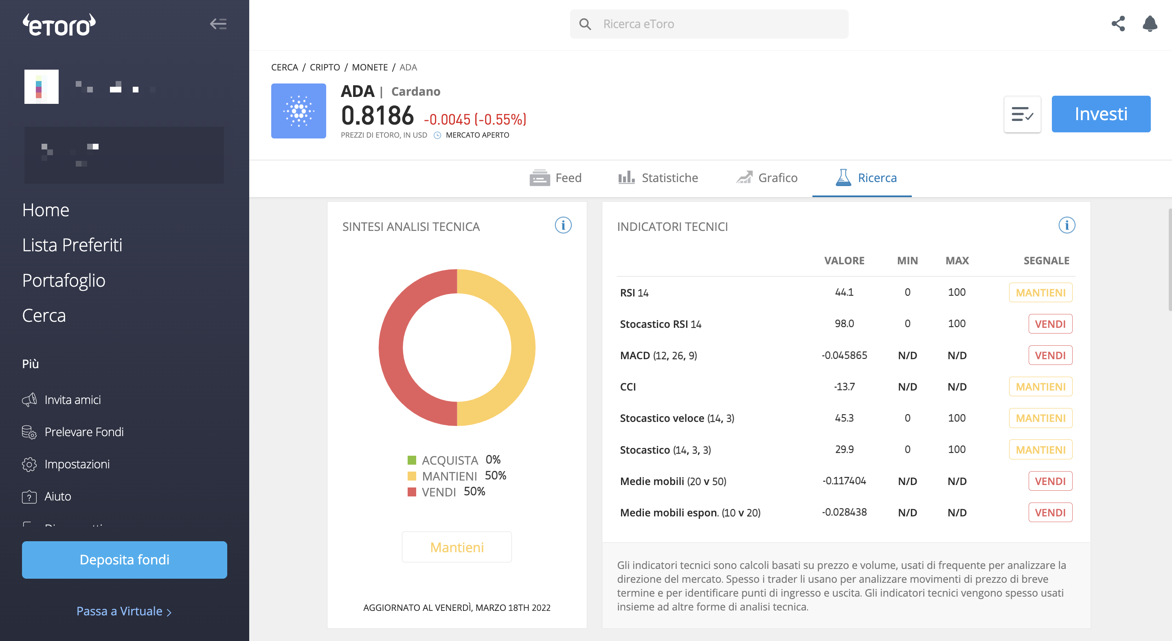Open the share icon
Viewport: 1172px width, 641px height.
tap(1118, 24)
